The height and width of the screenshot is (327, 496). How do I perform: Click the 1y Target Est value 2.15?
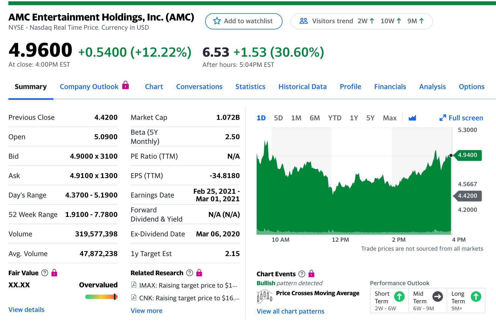tap(232, 254)
